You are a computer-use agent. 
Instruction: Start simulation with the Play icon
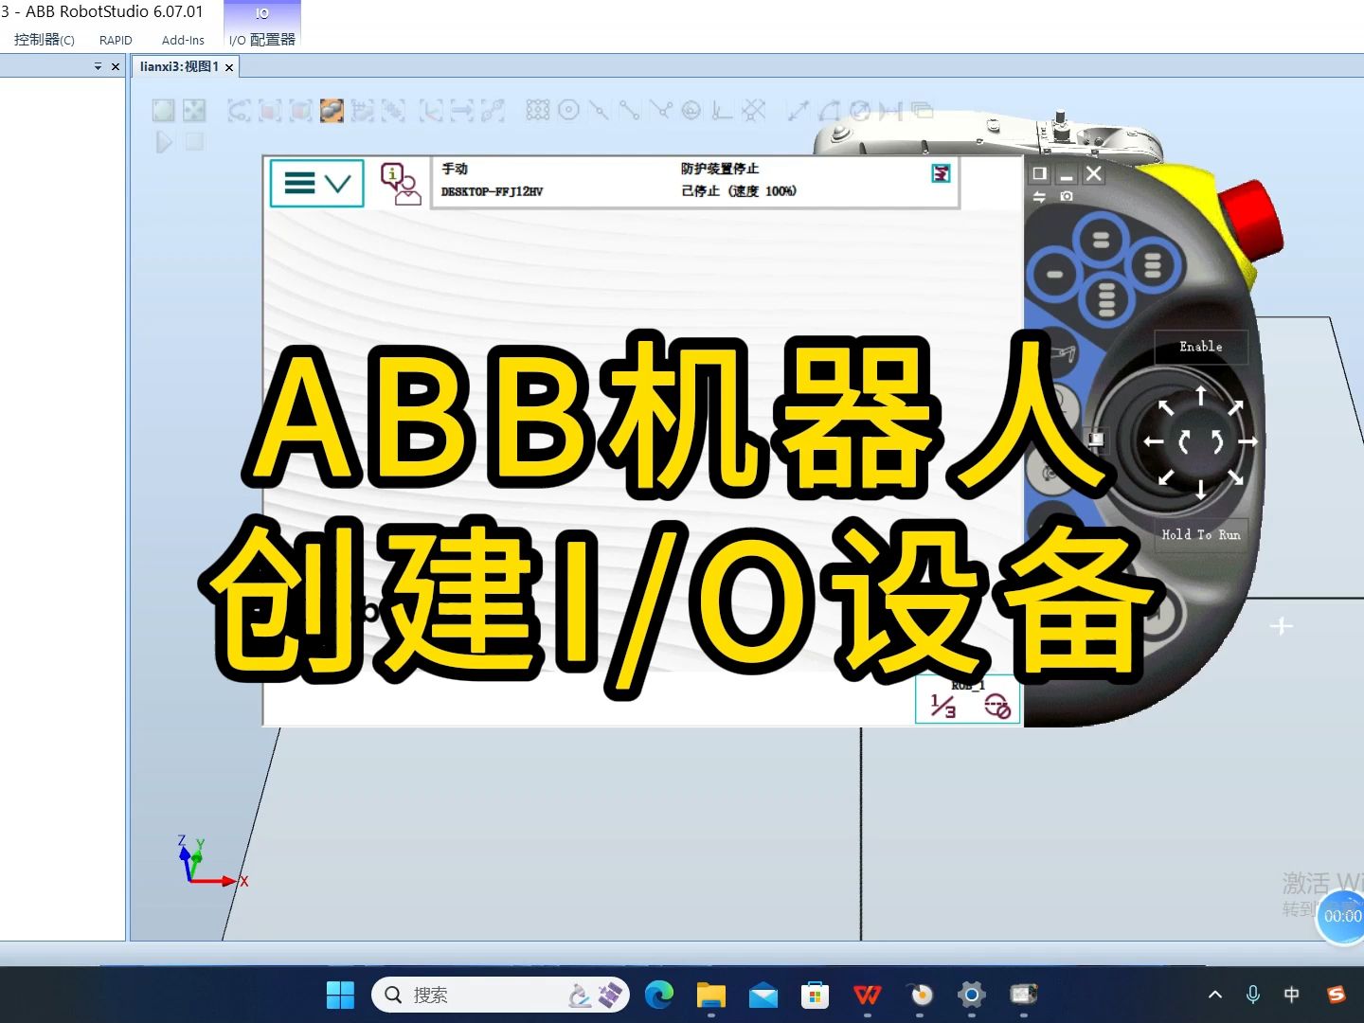(x=164, y=142)
